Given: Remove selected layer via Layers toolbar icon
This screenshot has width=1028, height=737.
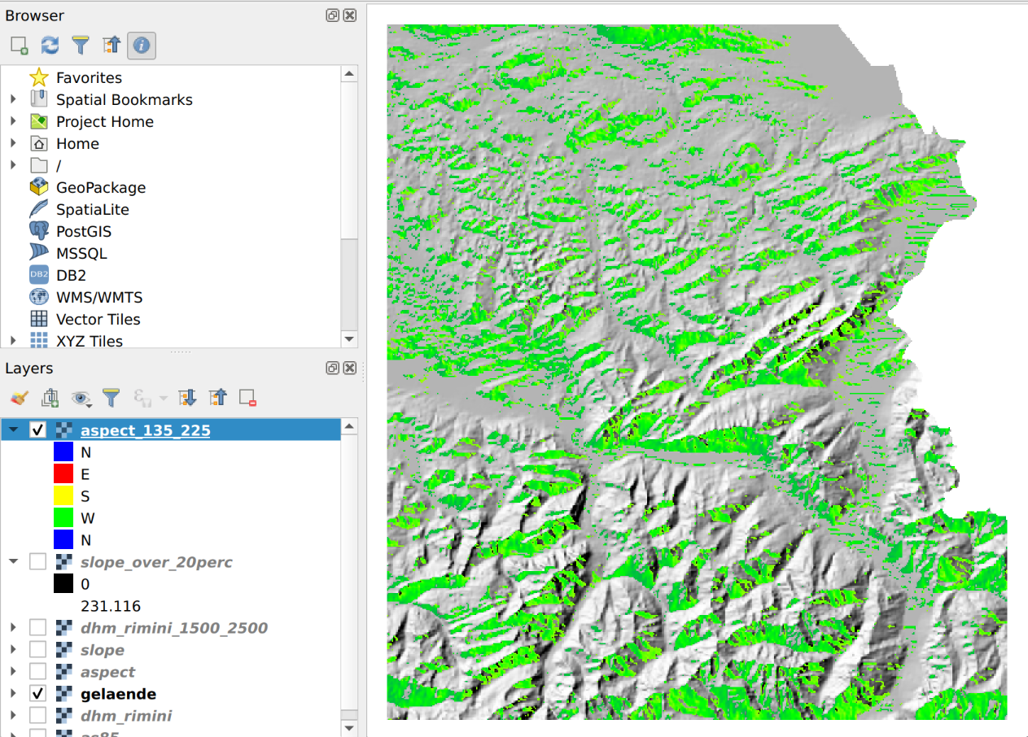Looking at the screenshot, I should pyautogui.click(x=247, y=398).
